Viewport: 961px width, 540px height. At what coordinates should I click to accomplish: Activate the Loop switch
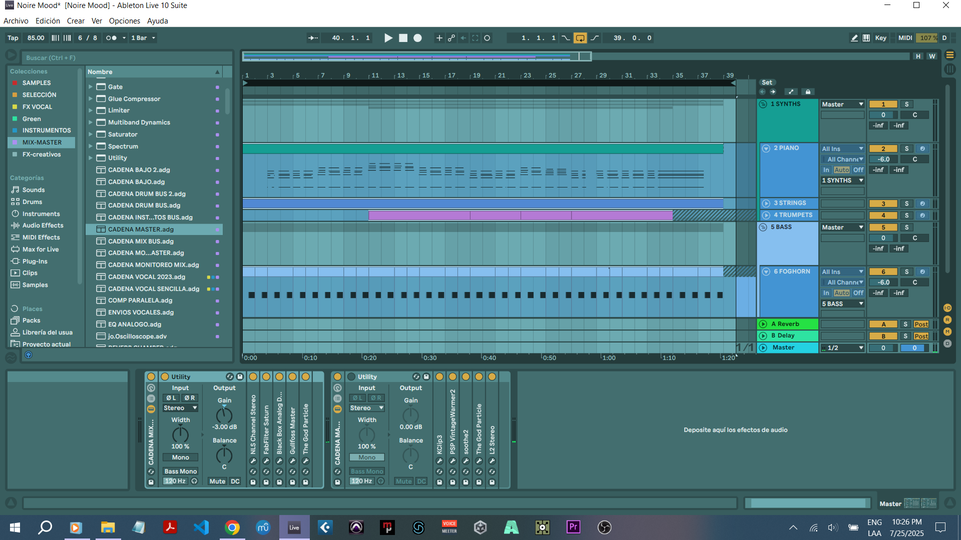point(580,38)
